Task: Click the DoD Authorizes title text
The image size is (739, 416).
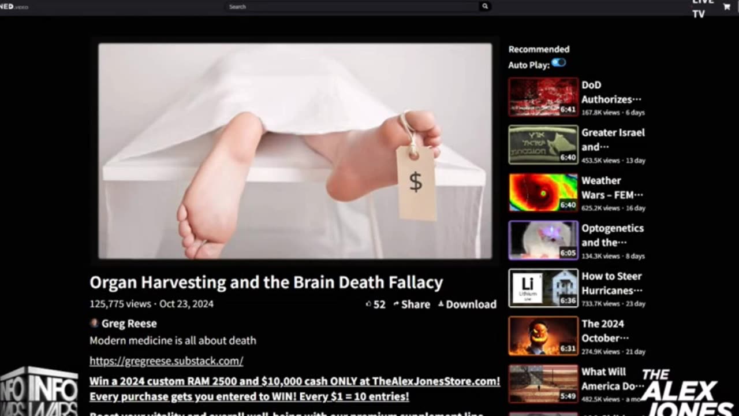Action: pos(611,92)
